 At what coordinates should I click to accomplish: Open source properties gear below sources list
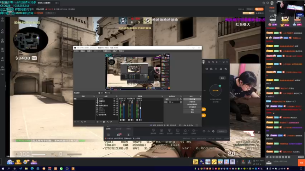pos(104,122)
